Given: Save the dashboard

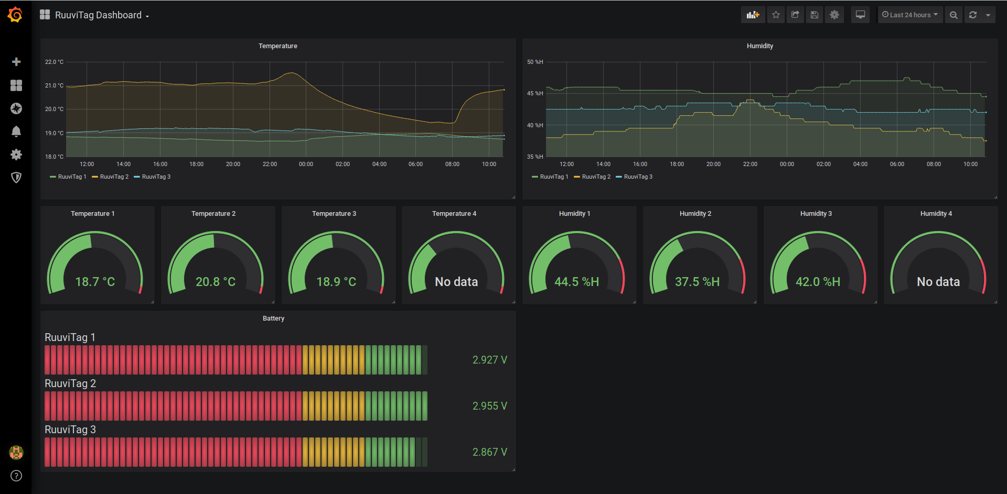Looking at the screenshot, I should pyautogui.click(x=815, y=15).
